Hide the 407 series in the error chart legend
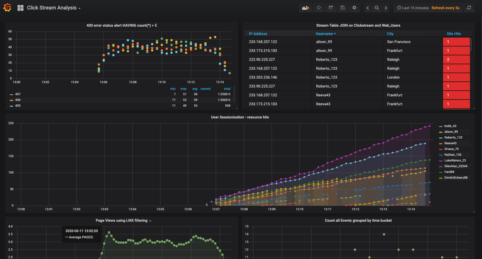This screenshot has height=259, width=482. [18, 94]
